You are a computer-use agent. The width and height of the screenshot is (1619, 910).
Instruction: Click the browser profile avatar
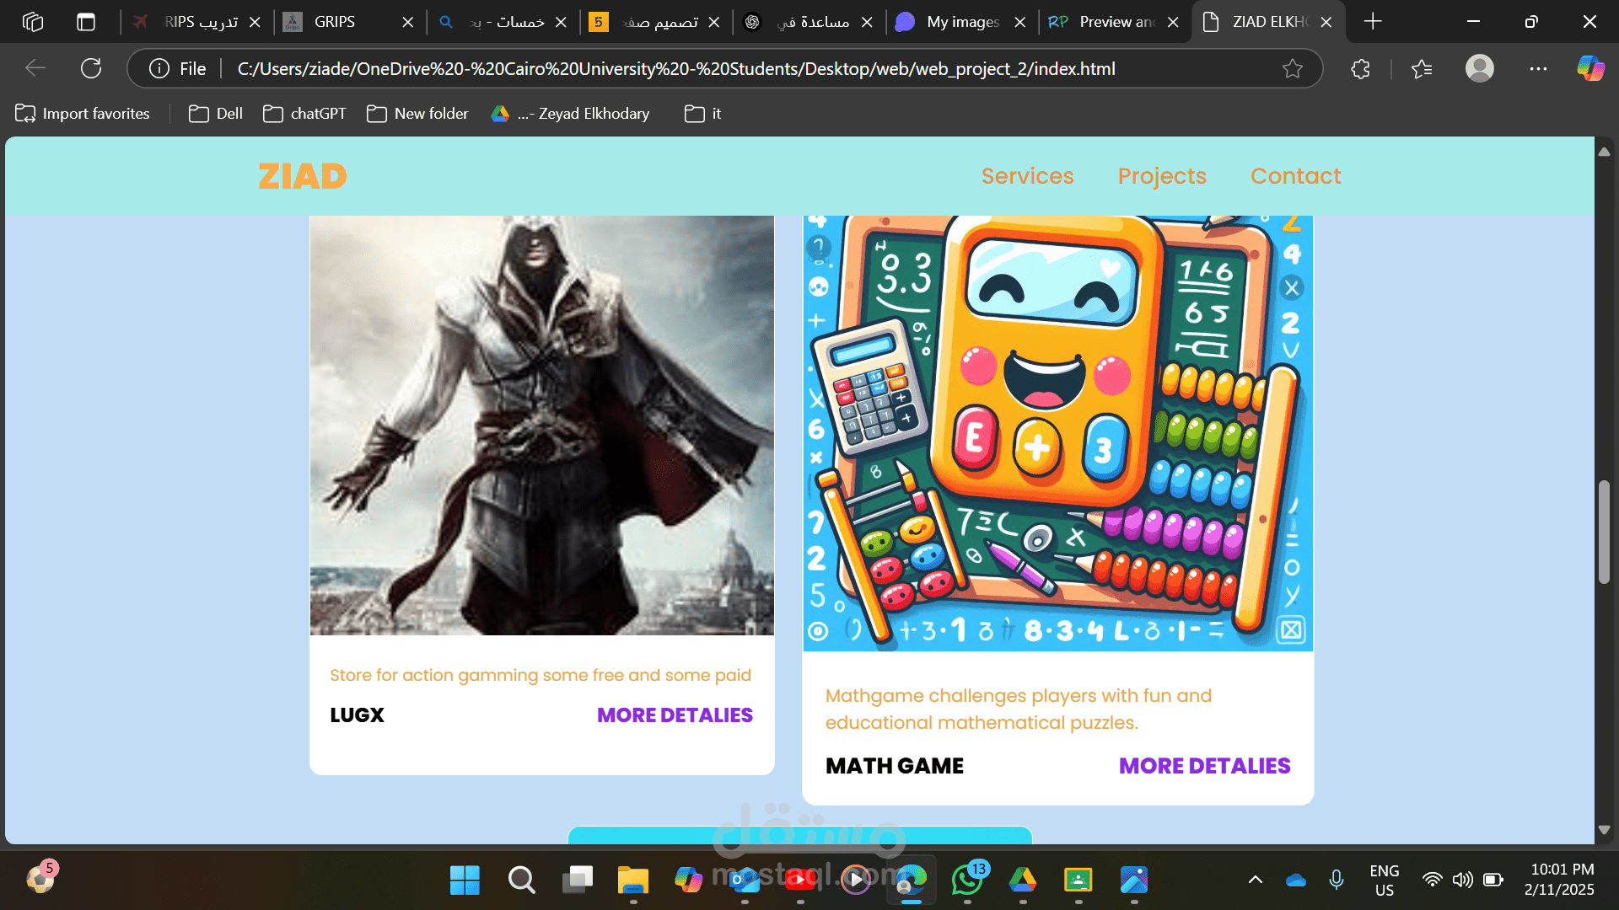coord(1479,68)
